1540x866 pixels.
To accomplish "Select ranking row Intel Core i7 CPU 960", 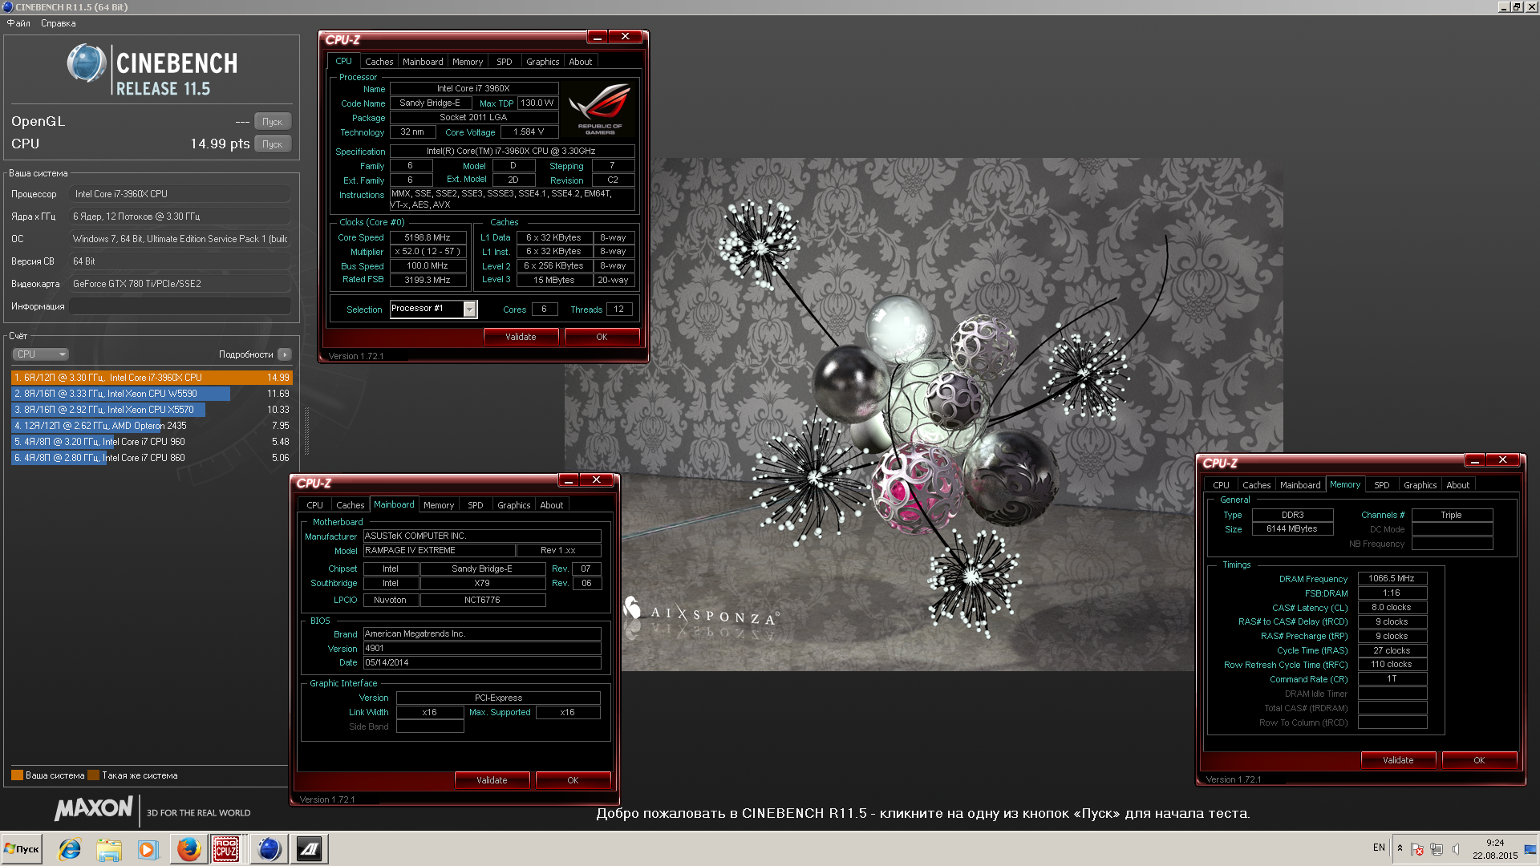I will 152,442.
